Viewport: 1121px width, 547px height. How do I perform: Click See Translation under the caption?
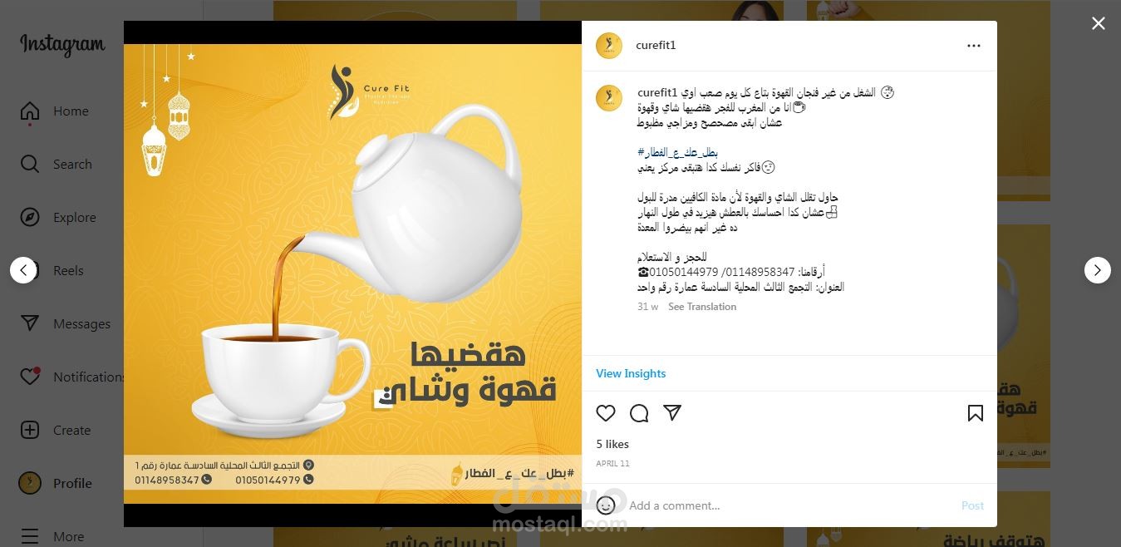pyautogui.click(x=702, y=307)
